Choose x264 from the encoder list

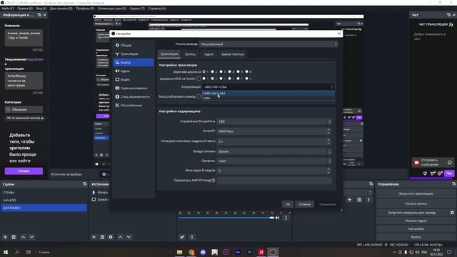268,98
